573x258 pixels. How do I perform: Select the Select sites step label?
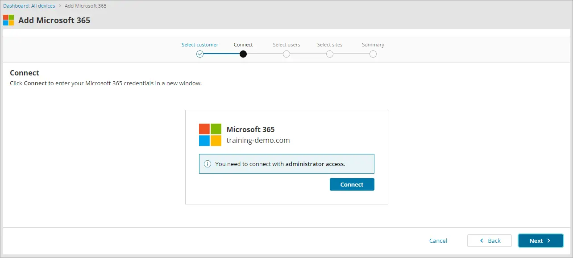point(330,45)
